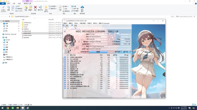Open the Theme(T) menu in CrystalDiskInfo
Viewport: 197px width, 110px height.
click(83, 23)
